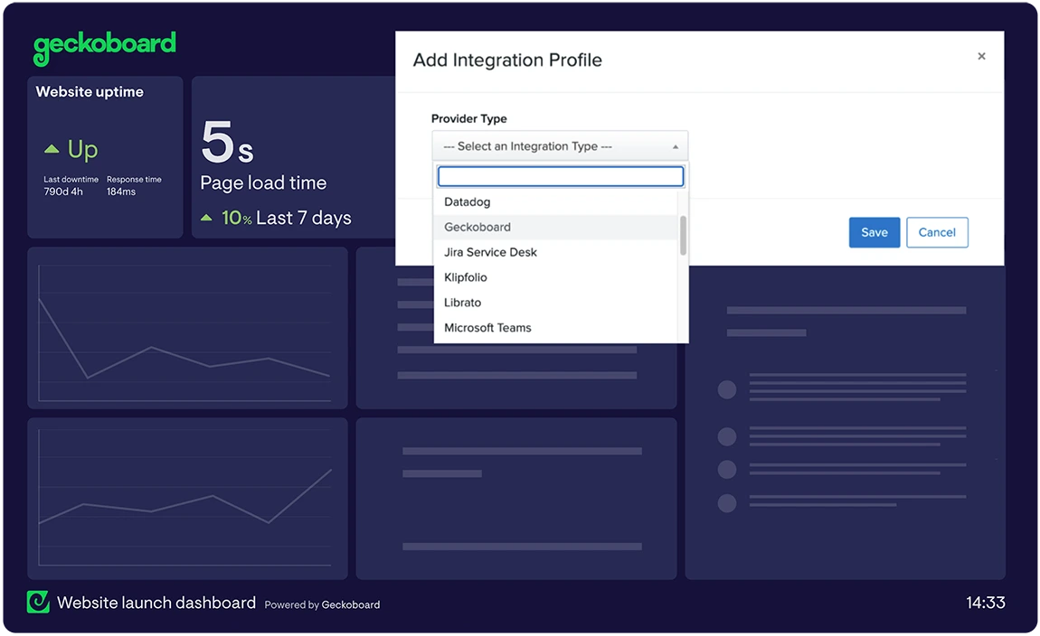
Task: Click the Powered by Geckoboard link
Action: point(322,605)
